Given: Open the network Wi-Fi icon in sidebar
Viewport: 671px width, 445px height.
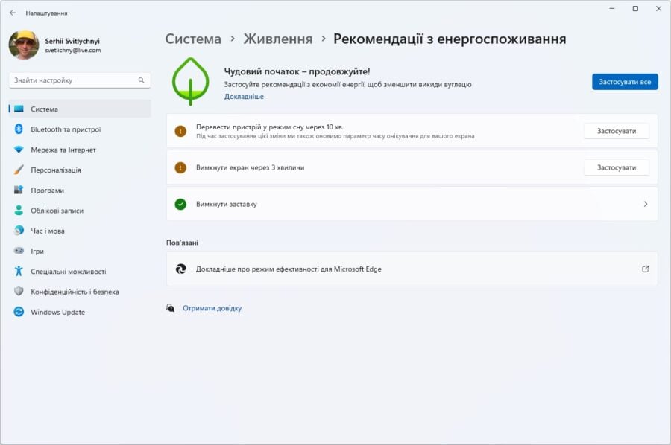Looking at the screenshot, I should tap(19, 150).
